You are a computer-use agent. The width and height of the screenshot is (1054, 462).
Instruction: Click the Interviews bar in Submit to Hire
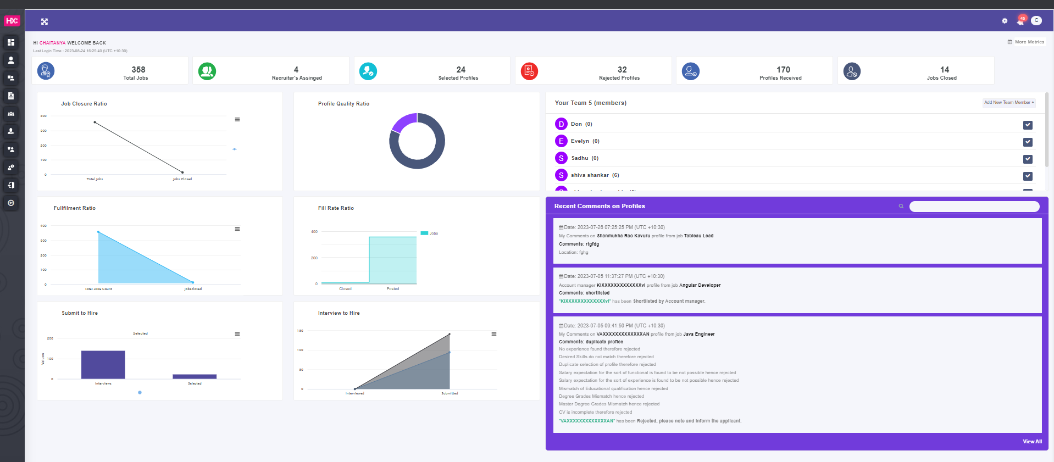coord(103,365)
